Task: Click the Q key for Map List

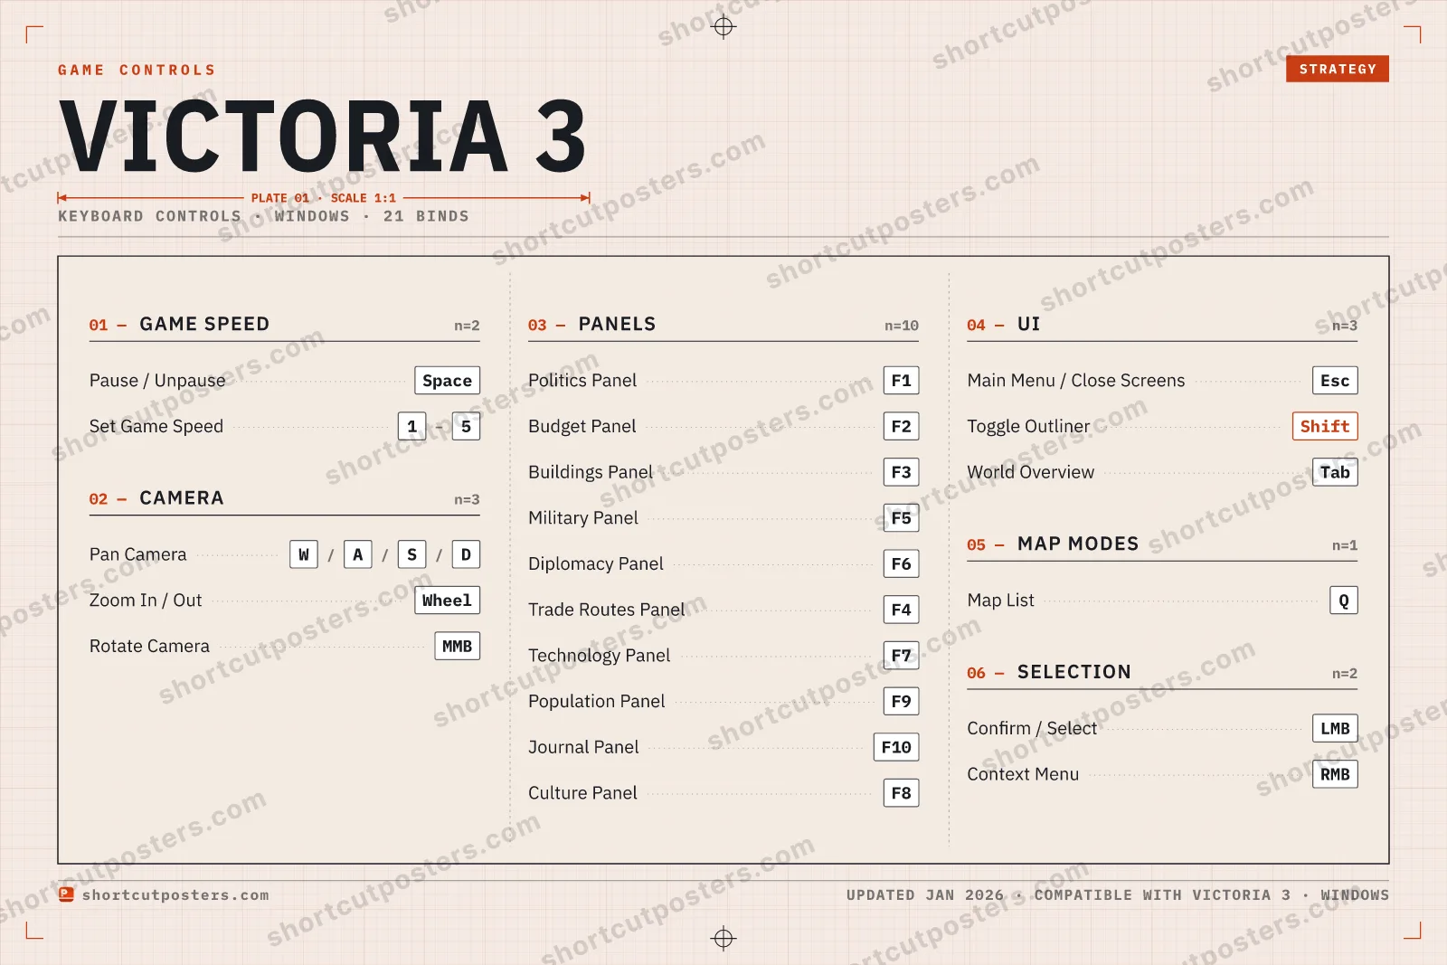Action: [x=1344, y=601]
